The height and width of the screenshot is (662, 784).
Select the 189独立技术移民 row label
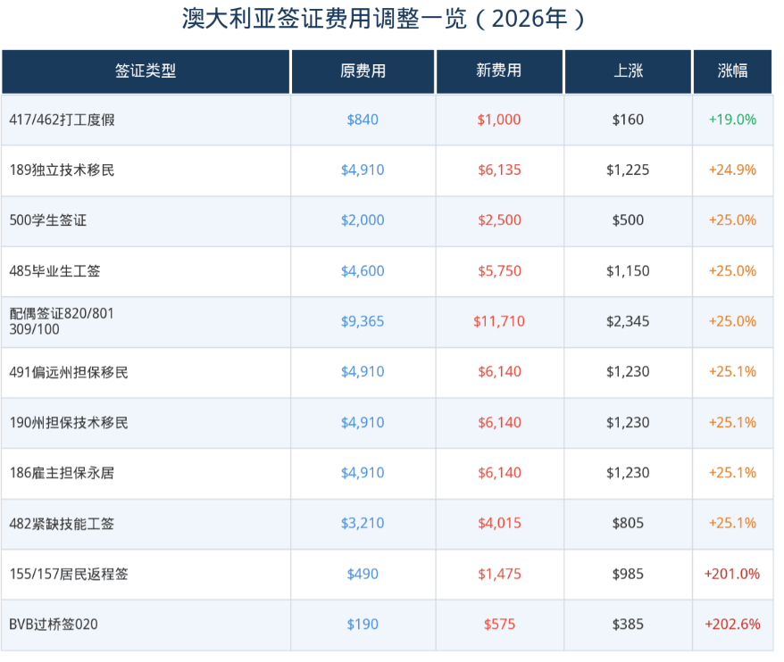pos(62,170)
